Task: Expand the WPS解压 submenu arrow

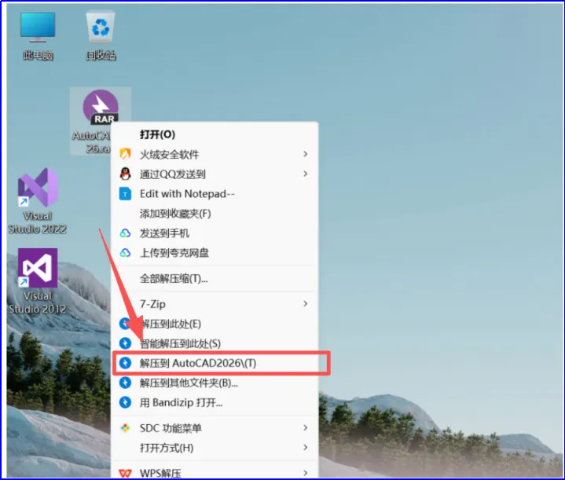Action: 305,473
